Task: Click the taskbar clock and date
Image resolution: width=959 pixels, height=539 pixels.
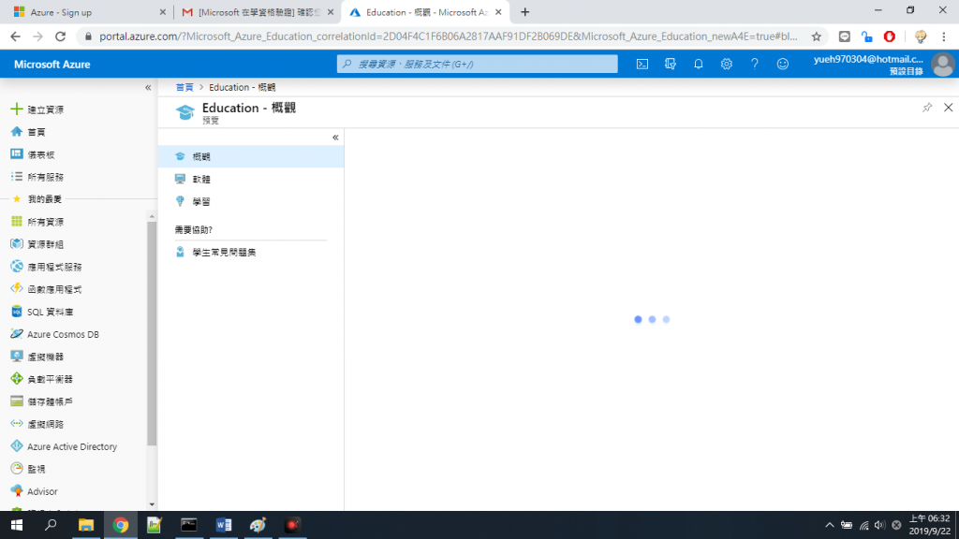Action: (x=930, y=525)
